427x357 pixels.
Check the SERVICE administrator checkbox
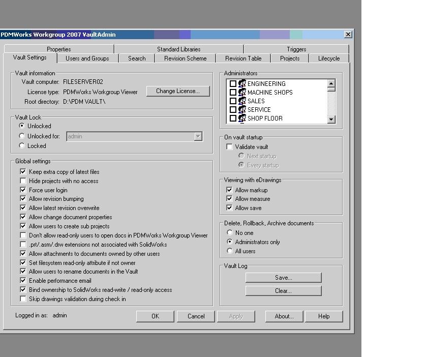click(233, 110)
